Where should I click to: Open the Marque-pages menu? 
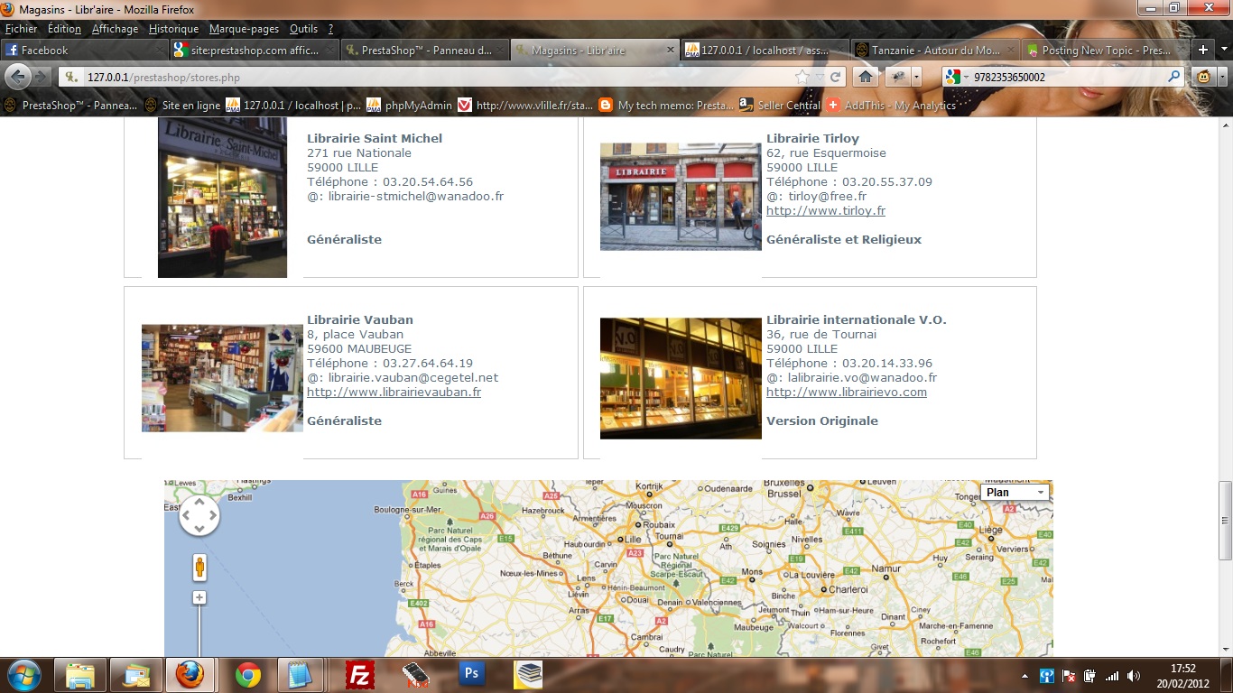[244, 29]
